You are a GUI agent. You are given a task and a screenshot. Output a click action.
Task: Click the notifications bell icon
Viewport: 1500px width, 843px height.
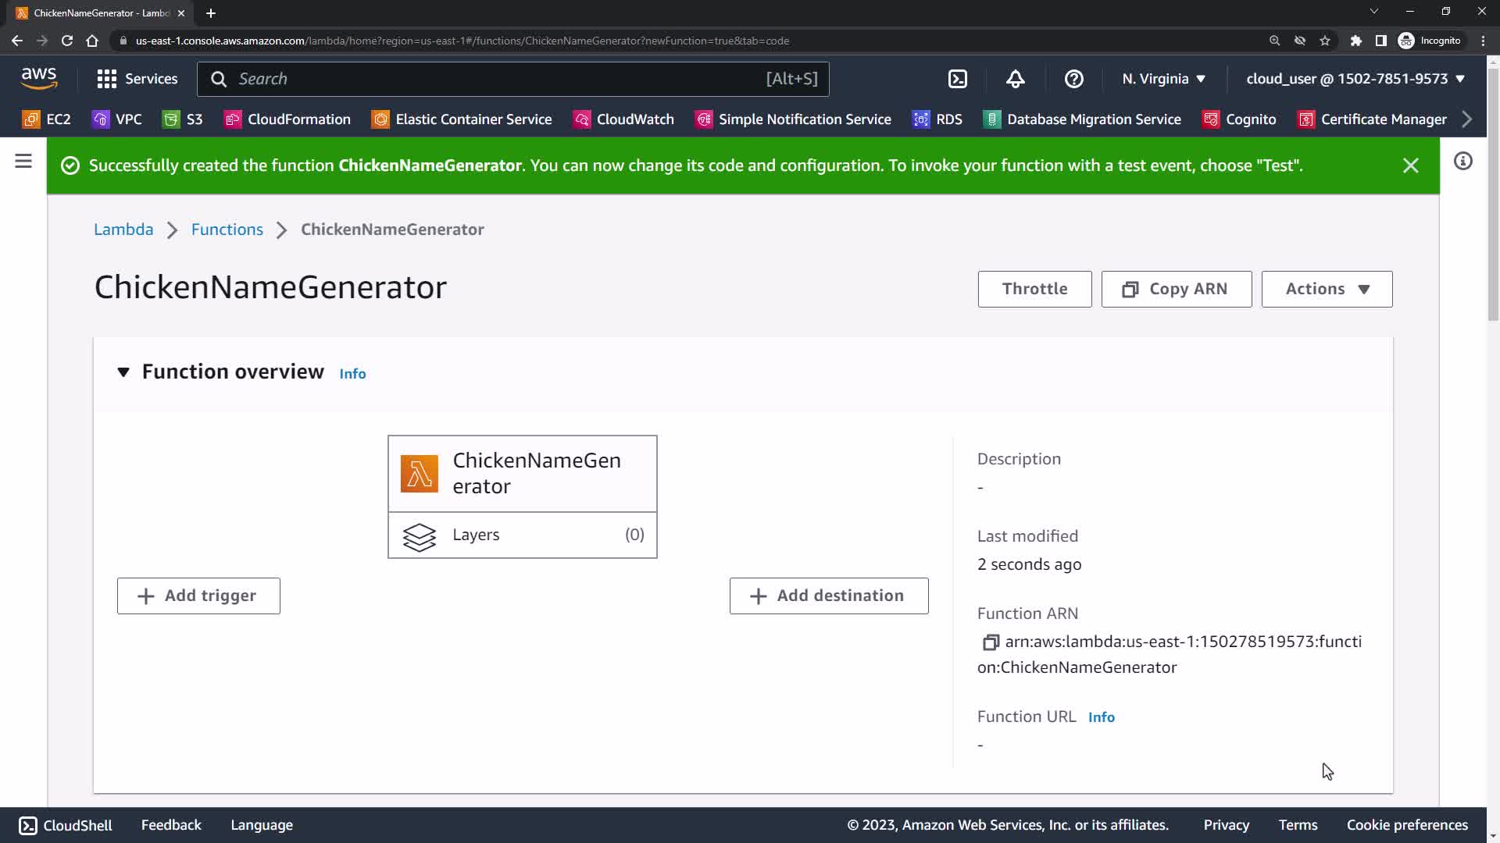coord(1015,79)
